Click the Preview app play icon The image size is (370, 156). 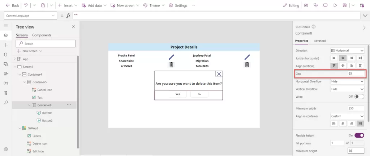coord(335,5)
